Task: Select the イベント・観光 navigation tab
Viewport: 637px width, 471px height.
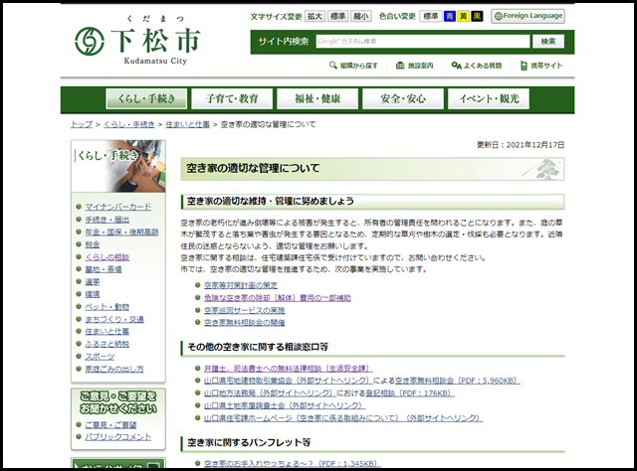Action: (x=488, y=99)
